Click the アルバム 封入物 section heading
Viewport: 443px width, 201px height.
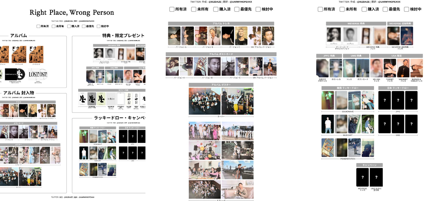coord(18,93)
